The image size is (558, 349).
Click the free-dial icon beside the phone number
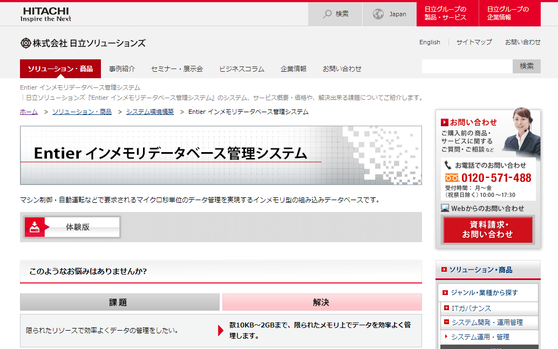coord(452,177)
